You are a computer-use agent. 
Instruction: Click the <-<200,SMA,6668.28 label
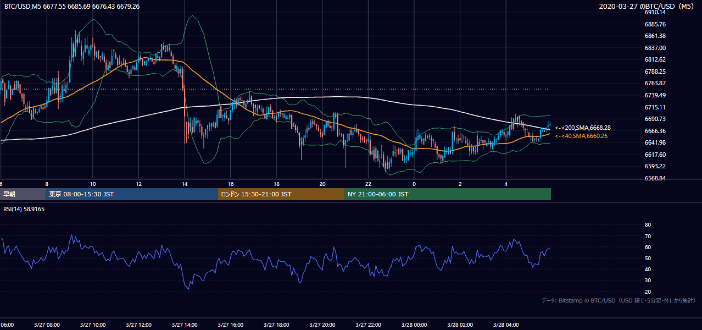pyautogui.click(x=583, y=128)
